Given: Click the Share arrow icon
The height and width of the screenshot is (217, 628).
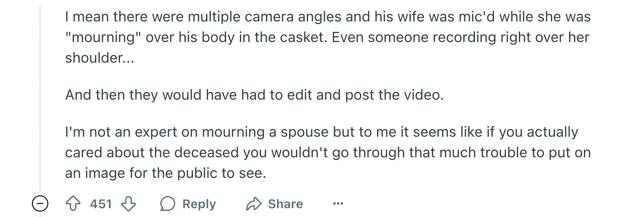Looking at the screenshot, I should [x=254, y=204].
